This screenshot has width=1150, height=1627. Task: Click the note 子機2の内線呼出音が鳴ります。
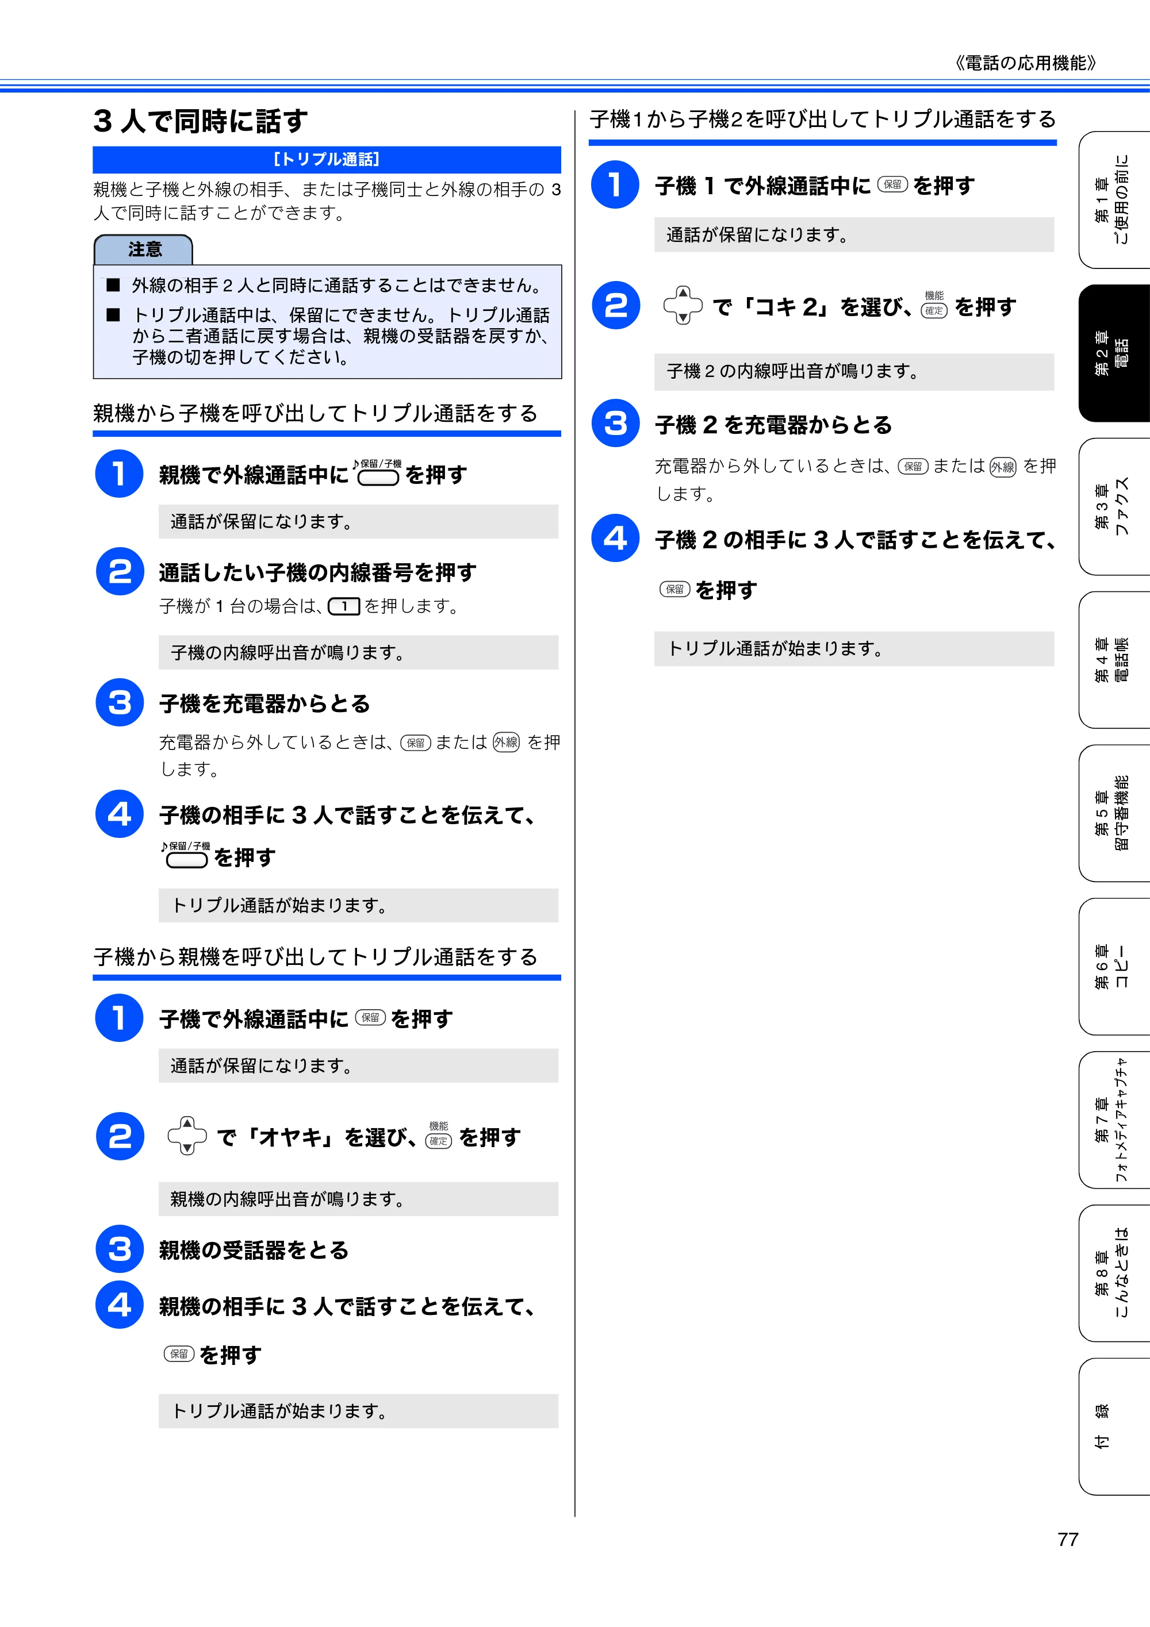pos(854,371)
